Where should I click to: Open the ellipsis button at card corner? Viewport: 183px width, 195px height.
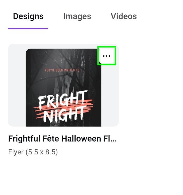point(107,56)
